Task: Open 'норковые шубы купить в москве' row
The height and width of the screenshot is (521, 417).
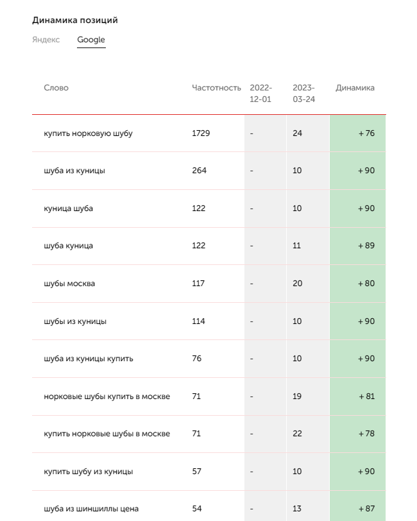Action: coord(106,397)
